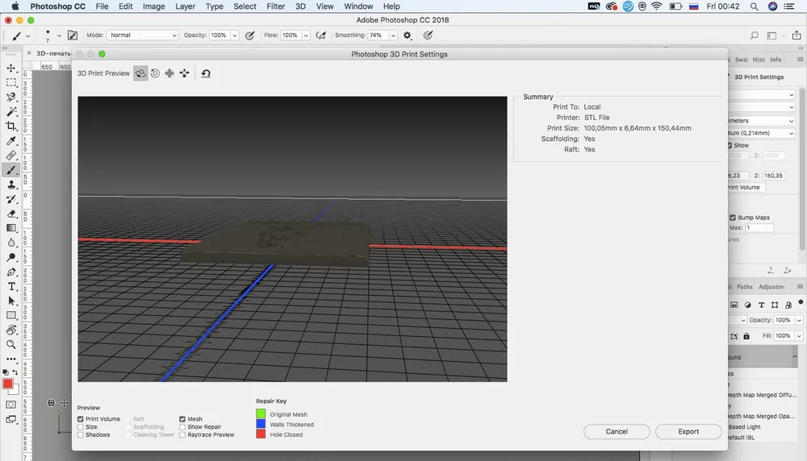Toggle the Show checkbox in 3D Print Settings panel
Image resolution: width=807 pixels, height=461 pixels.
click(730, 145)
